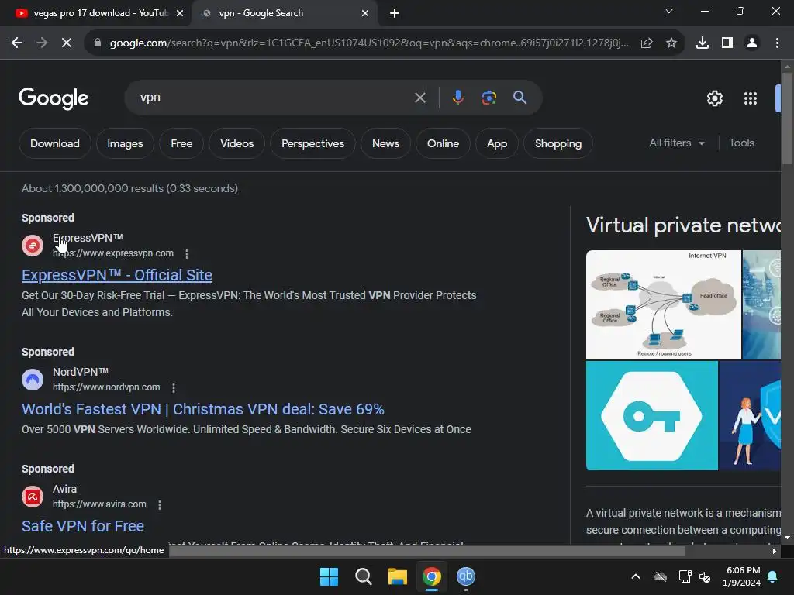
Task: Toggle the Chrome side panel icon
Action: [727, 43]
